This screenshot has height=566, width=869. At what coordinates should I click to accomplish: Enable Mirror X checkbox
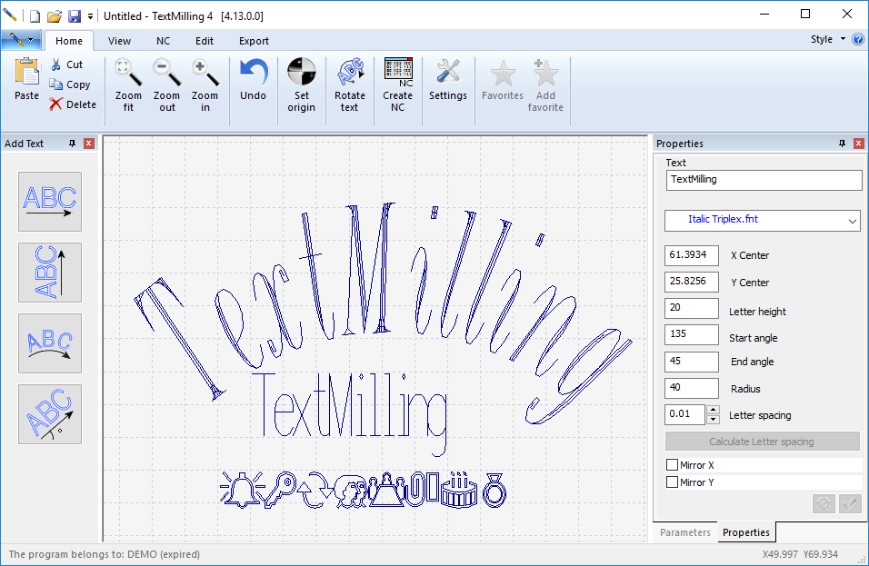tap(673, 464)
